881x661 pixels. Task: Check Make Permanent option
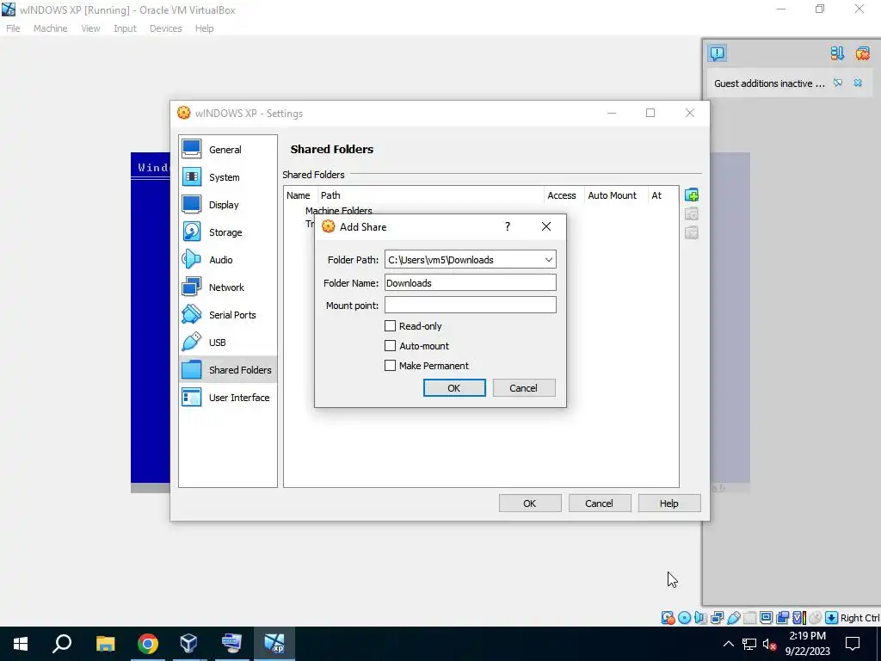(x=390, y=365)
